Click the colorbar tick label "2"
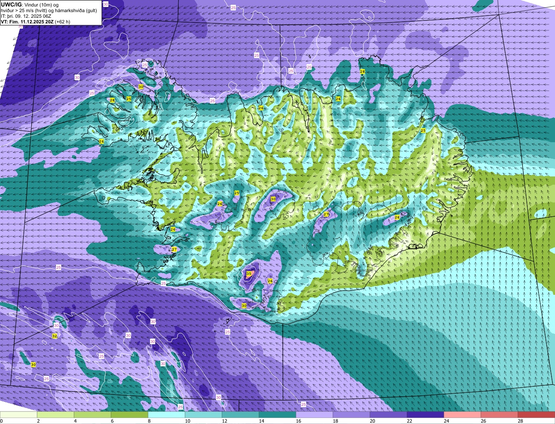555x424 pixels. pyautogui.click(x=38, y=421)
